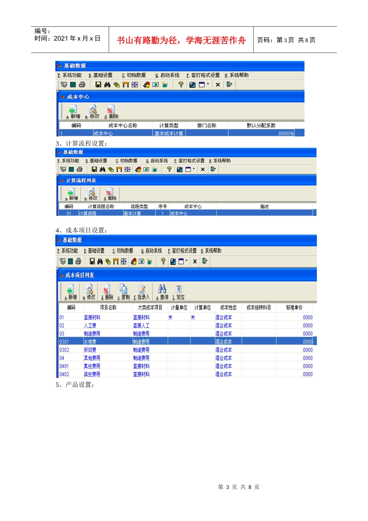Click the help question mark above 成本中心 window
The width and height of the screenshot is (368, 521).
(x=181, y=85)
